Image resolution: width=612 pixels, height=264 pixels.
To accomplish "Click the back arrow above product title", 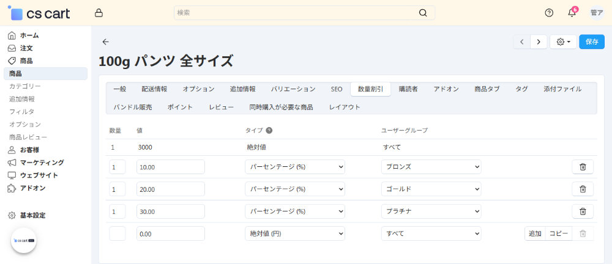I will (x=105, y=42).
